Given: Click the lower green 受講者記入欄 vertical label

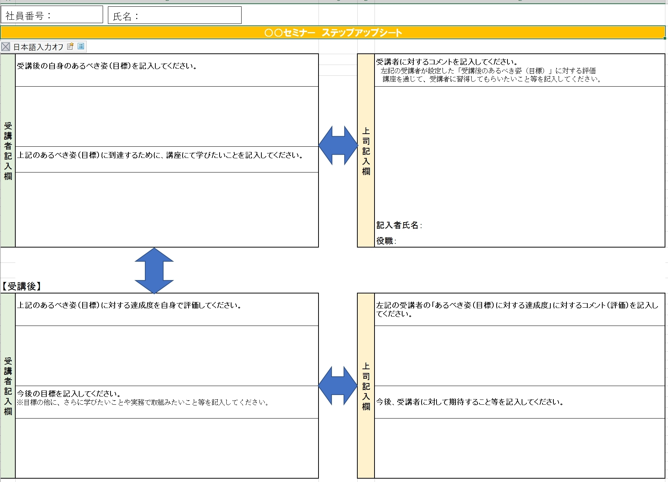Looking at the screenshot, I should 8,386.
